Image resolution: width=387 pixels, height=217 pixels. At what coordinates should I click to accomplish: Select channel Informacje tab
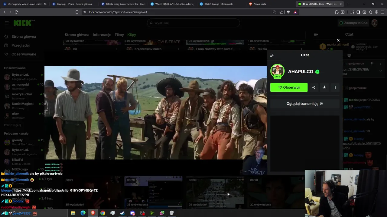[x=102, y=35]
